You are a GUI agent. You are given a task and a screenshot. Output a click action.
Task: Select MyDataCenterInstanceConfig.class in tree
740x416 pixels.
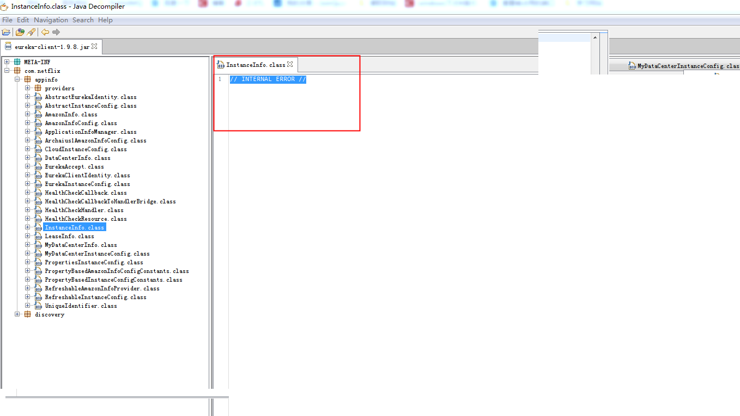point(97,253)
